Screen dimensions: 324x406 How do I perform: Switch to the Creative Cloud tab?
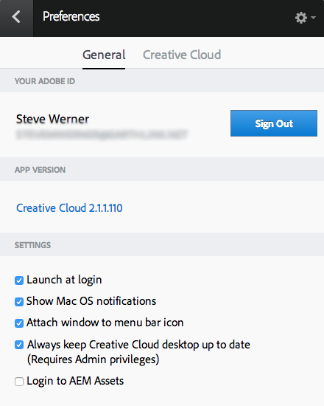[x=182, y=55]
